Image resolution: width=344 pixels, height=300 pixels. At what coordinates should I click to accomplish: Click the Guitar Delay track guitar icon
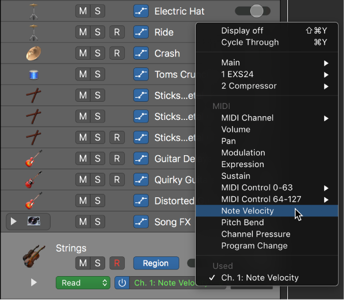[x=34, y=158]
